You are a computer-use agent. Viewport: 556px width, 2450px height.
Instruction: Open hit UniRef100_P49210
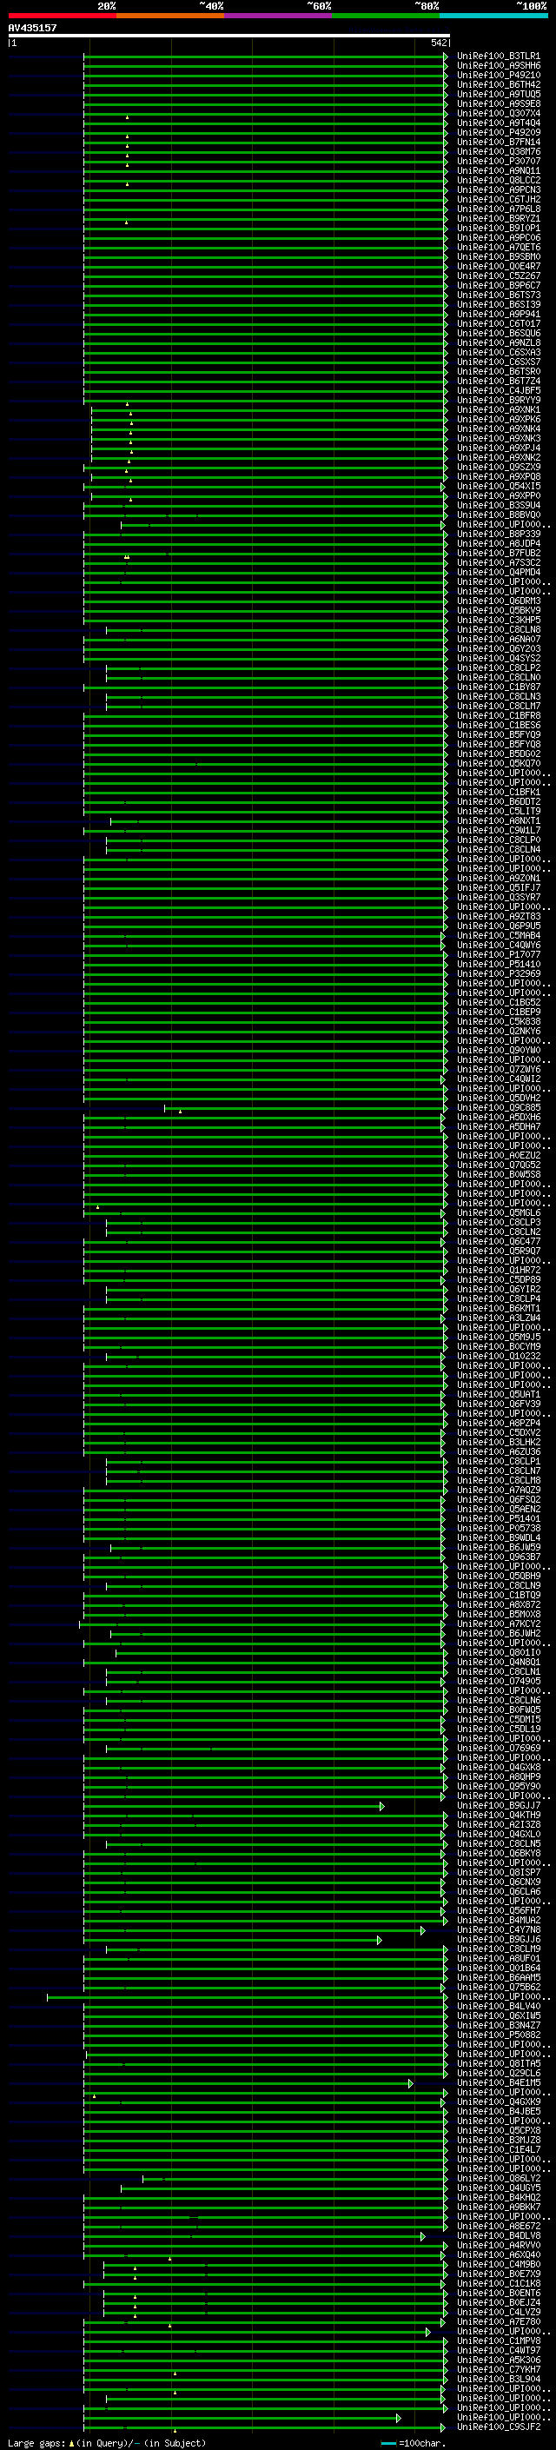coord(499,75)
